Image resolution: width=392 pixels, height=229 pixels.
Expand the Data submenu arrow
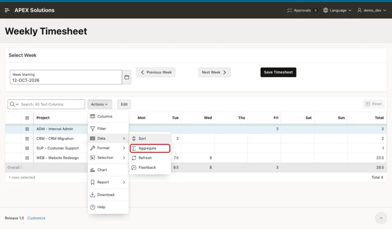[124, 138]
